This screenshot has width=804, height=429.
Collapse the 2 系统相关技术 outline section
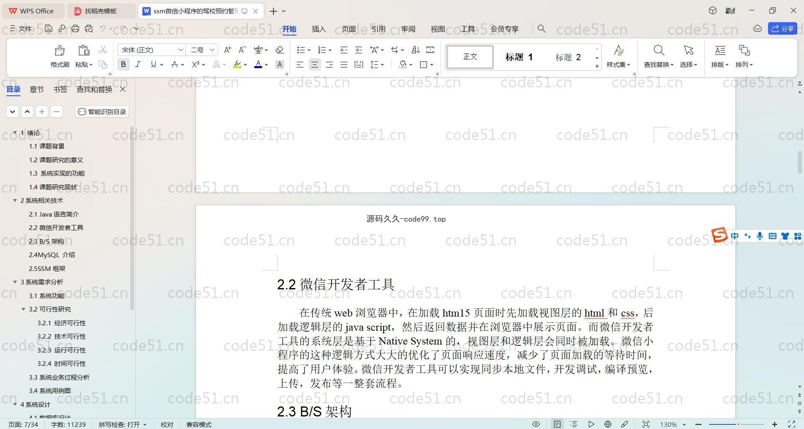[x=15, y=200]
